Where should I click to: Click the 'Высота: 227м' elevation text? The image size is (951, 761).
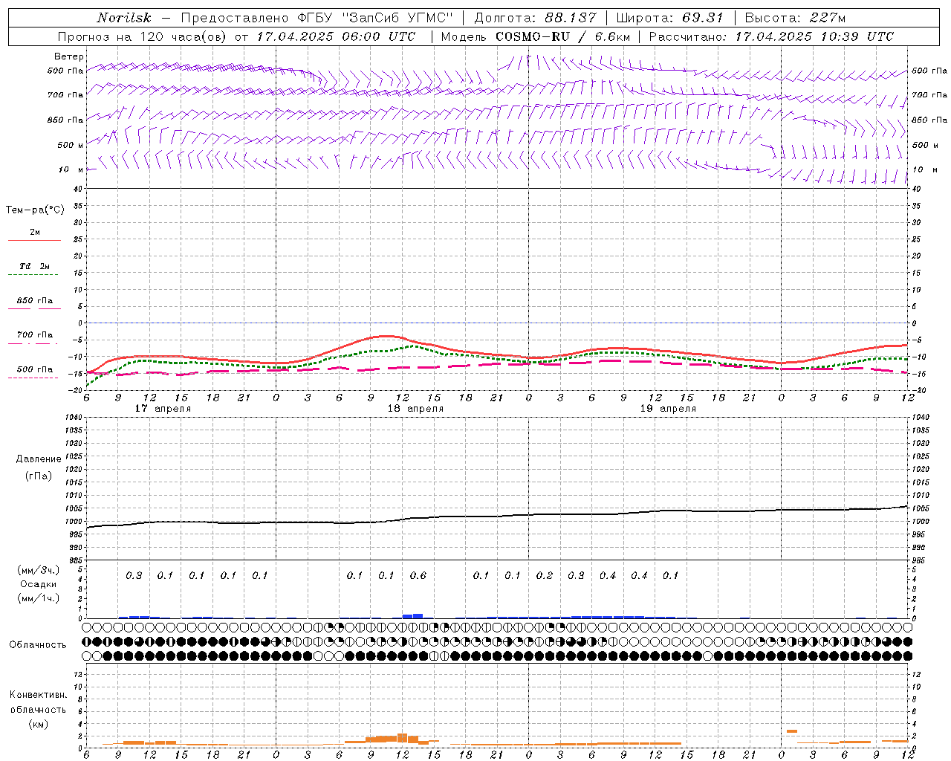click(x=795, y=18)
